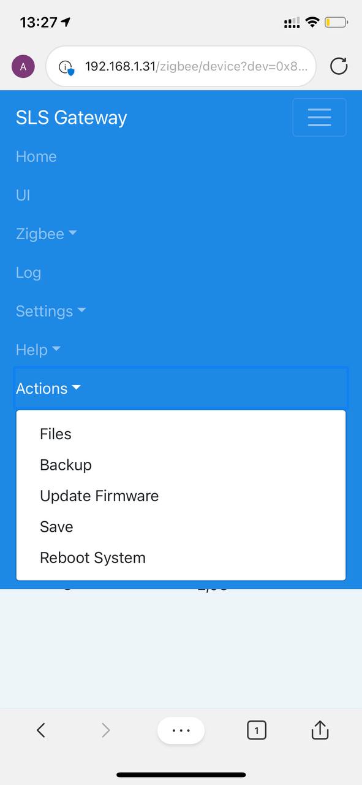The height and width of the screenshot is (785, 362).
Task: Open the browser three-dots menu
Action: 181,730
